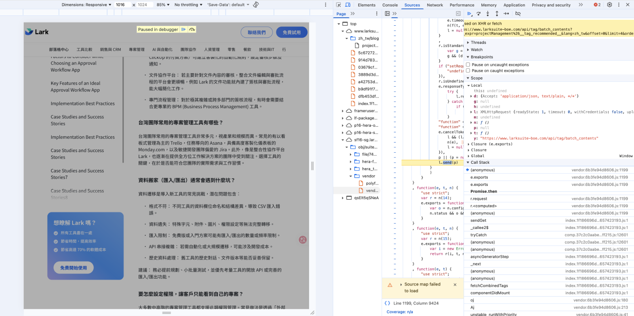Open the 部落格中心 navigation link

(x=59, y=49)
